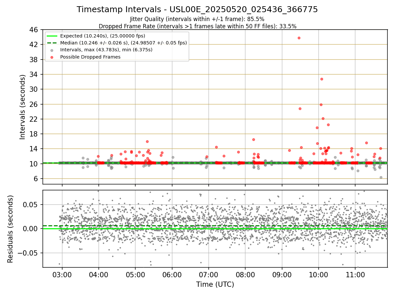Click the 04:00 x-axis tick label
This screenshot has width=395, height=296.
pos(99,274)
